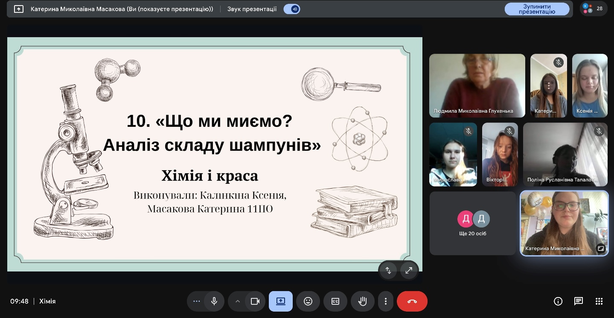Select Людмила Миколаївна Глухенька video tile
Screen dimensions: 614x318
tap(477, 85)
